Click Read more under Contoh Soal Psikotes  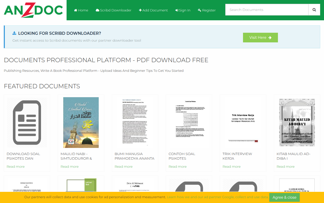pyautogui.click(x=177, y=166)
